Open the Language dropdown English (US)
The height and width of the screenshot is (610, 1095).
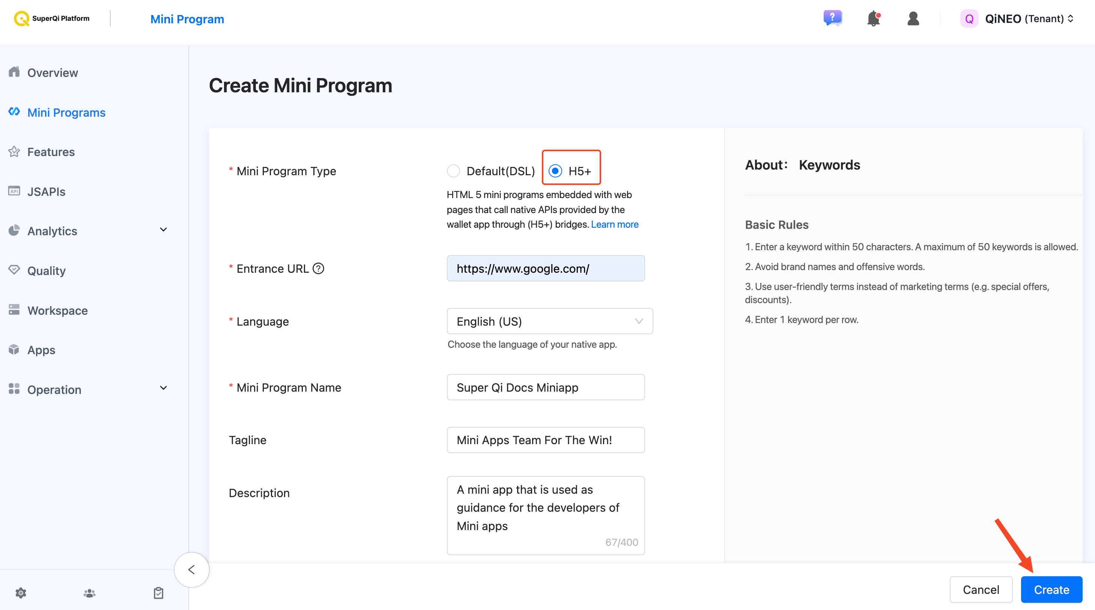550,322
